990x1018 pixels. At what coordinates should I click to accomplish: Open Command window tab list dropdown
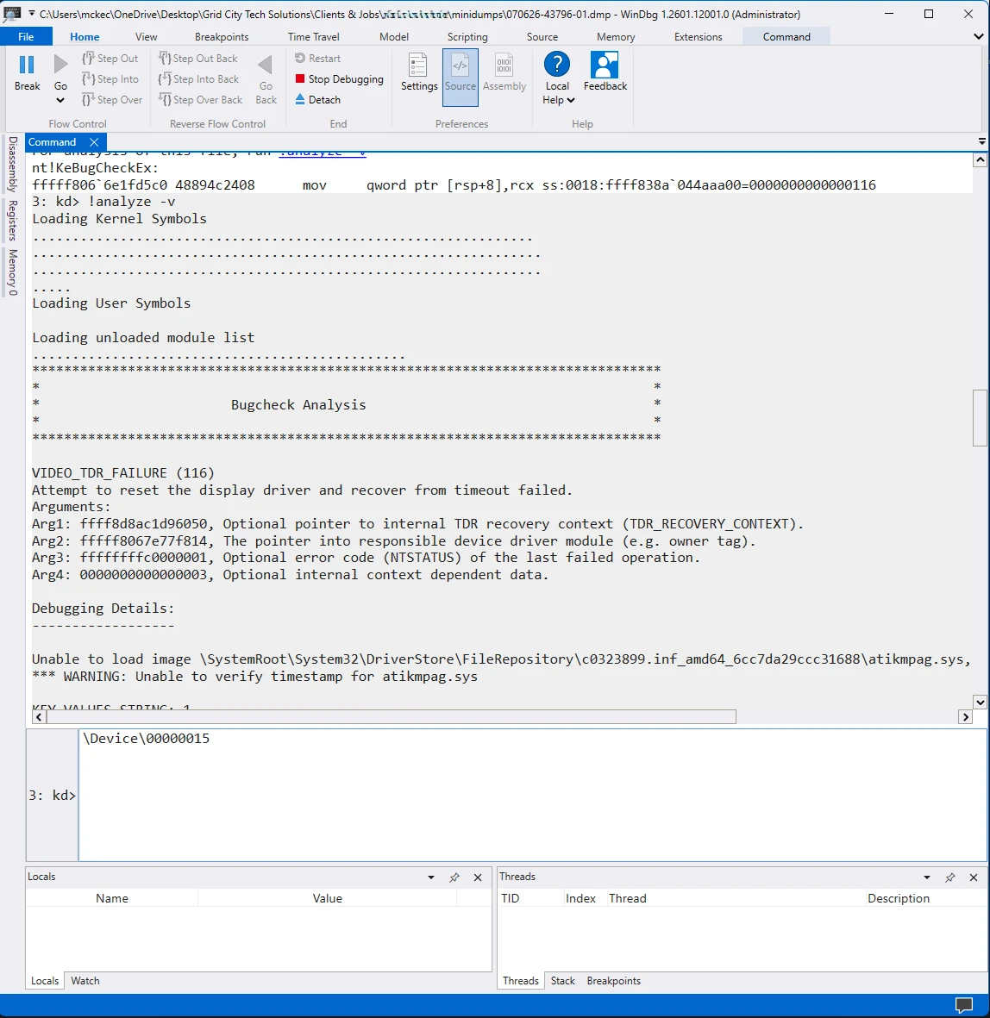(x=981, y=141)
